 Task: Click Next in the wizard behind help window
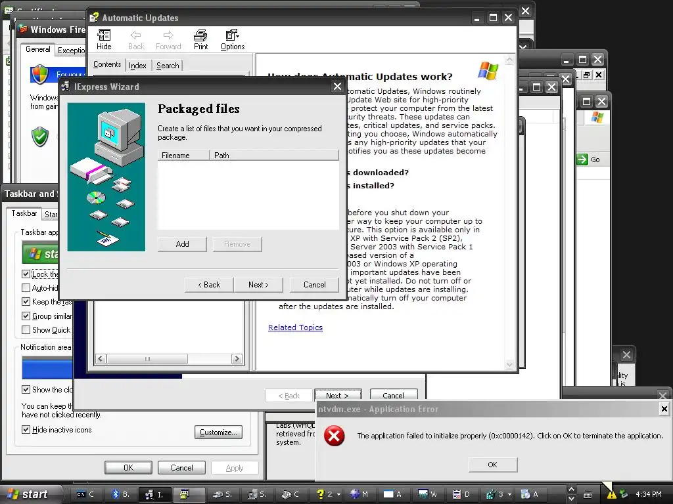point(338,395)
